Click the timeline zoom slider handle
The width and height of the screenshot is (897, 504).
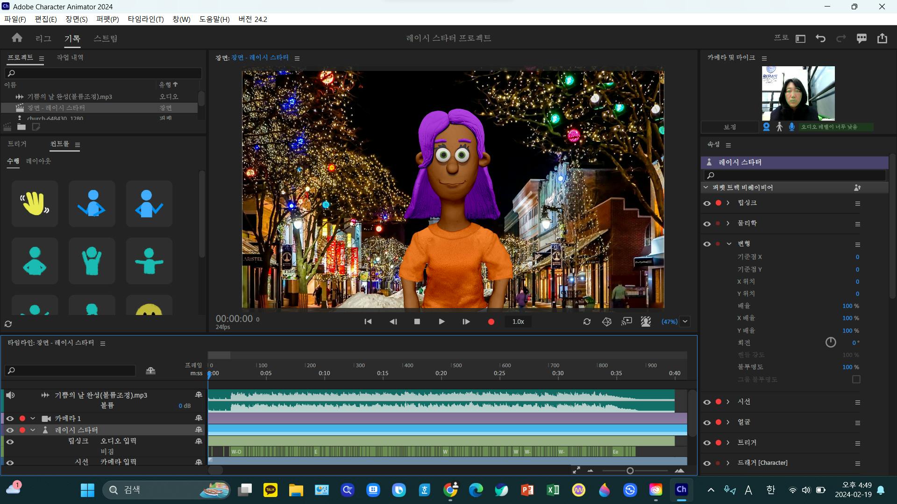[630, 471]
